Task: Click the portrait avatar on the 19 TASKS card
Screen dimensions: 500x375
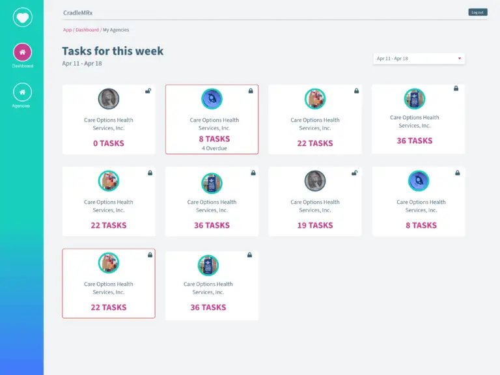Action: pyautogui.click(x=315, y=181)
